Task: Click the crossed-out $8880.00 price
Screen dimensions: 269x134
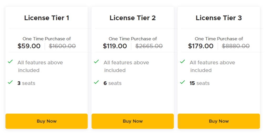Action: (236, 46)
